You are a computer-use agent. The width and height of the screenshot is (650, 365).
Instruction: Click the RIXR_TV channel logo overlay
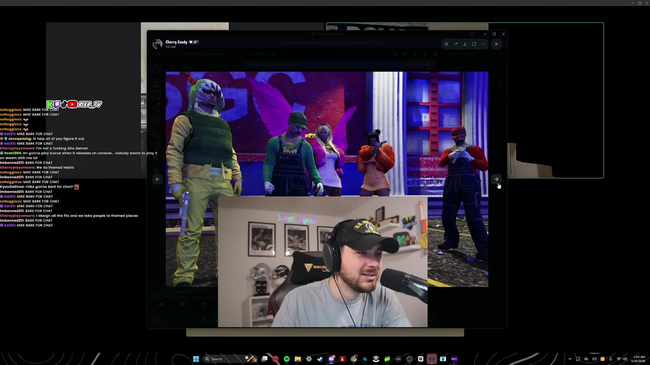click(x=75, y=104)
